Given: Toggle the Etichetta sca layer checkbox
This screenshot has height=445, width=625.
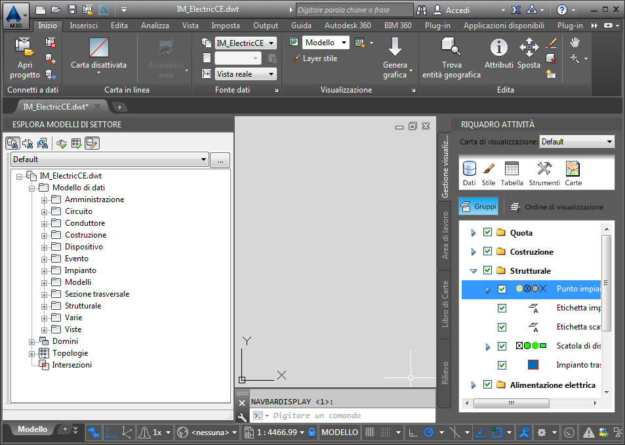Looking at the screenshot, I should (x=502, y=327).
